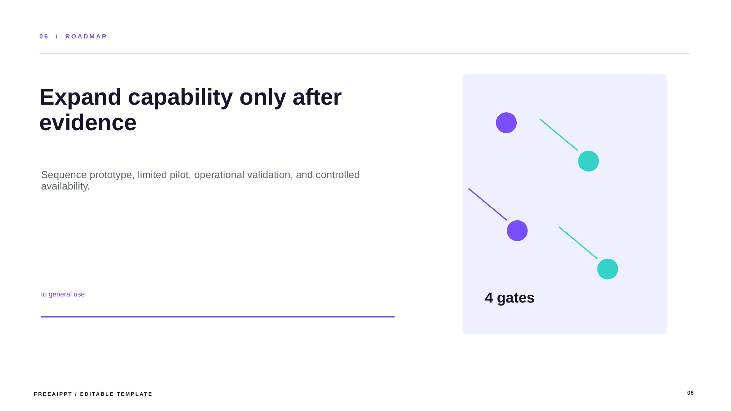Click the 'to general use' caption
Image resolution: width=731 pixels, height=411 pixels.
click(x=63, y=294)
